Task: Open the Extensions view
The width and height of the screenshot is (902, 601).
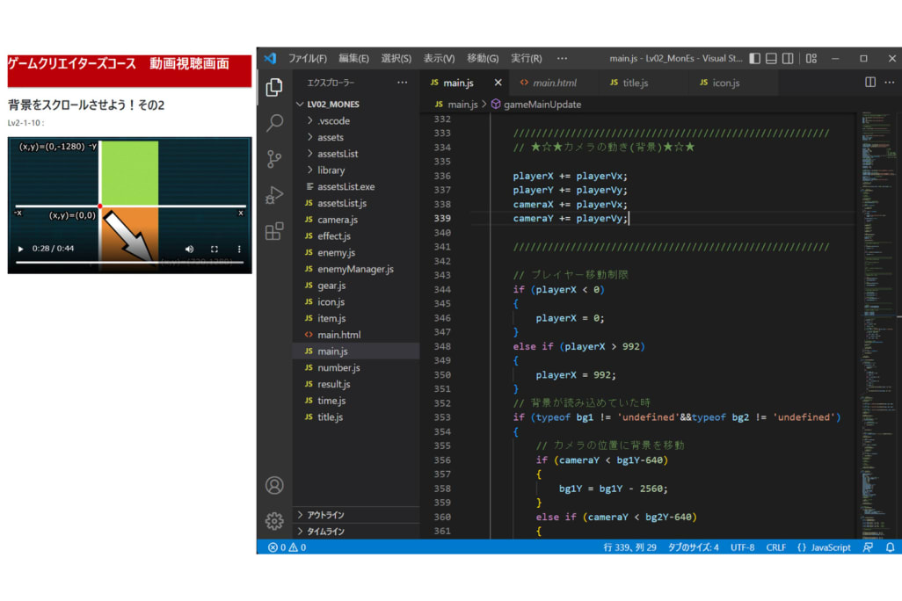Action: [274, 231]
